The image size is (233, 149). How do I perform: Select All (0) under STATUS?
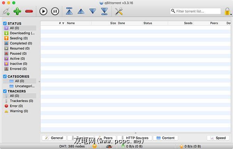pyautogui.click(x=19, y=28)
